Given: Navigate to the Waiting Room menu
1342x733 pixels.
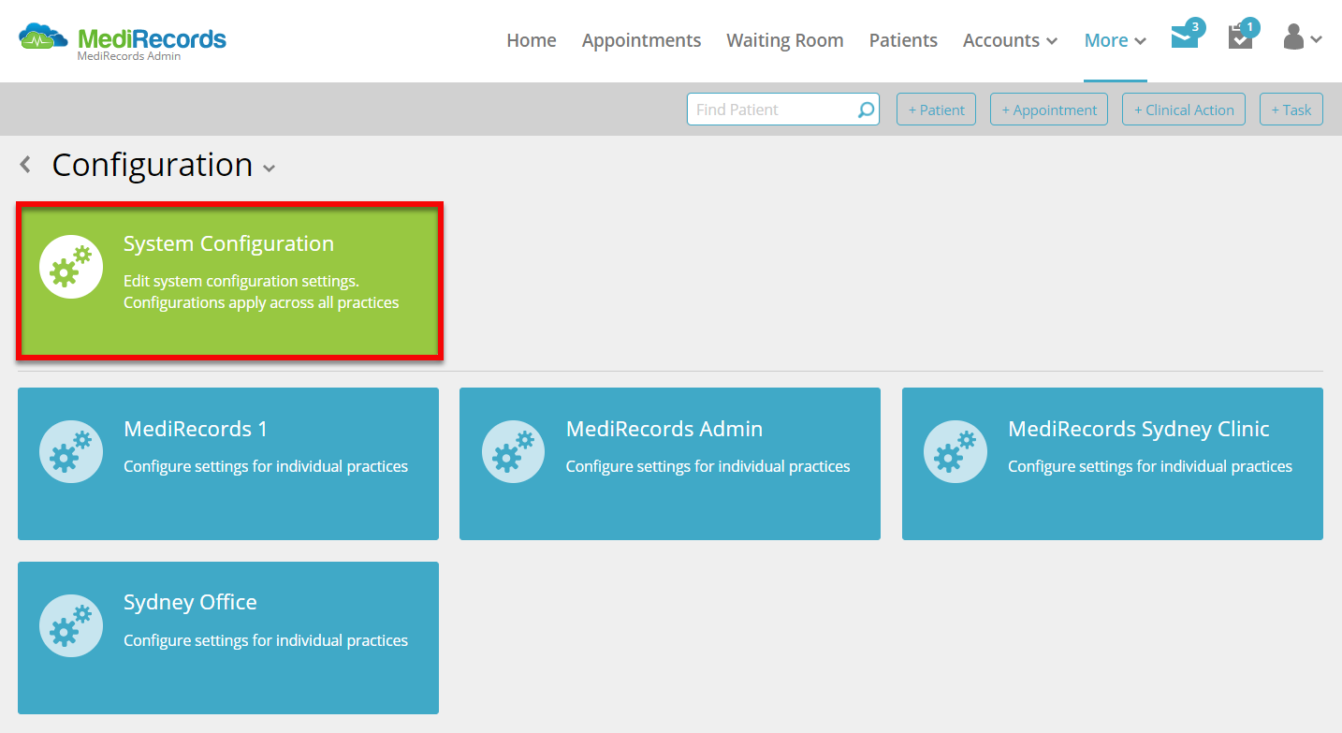Looking at the screenshot, I should tap(784, 40).
